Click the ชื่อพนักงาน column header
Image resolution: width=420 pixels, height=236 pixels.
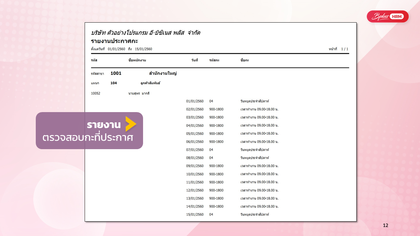[137, 60]
